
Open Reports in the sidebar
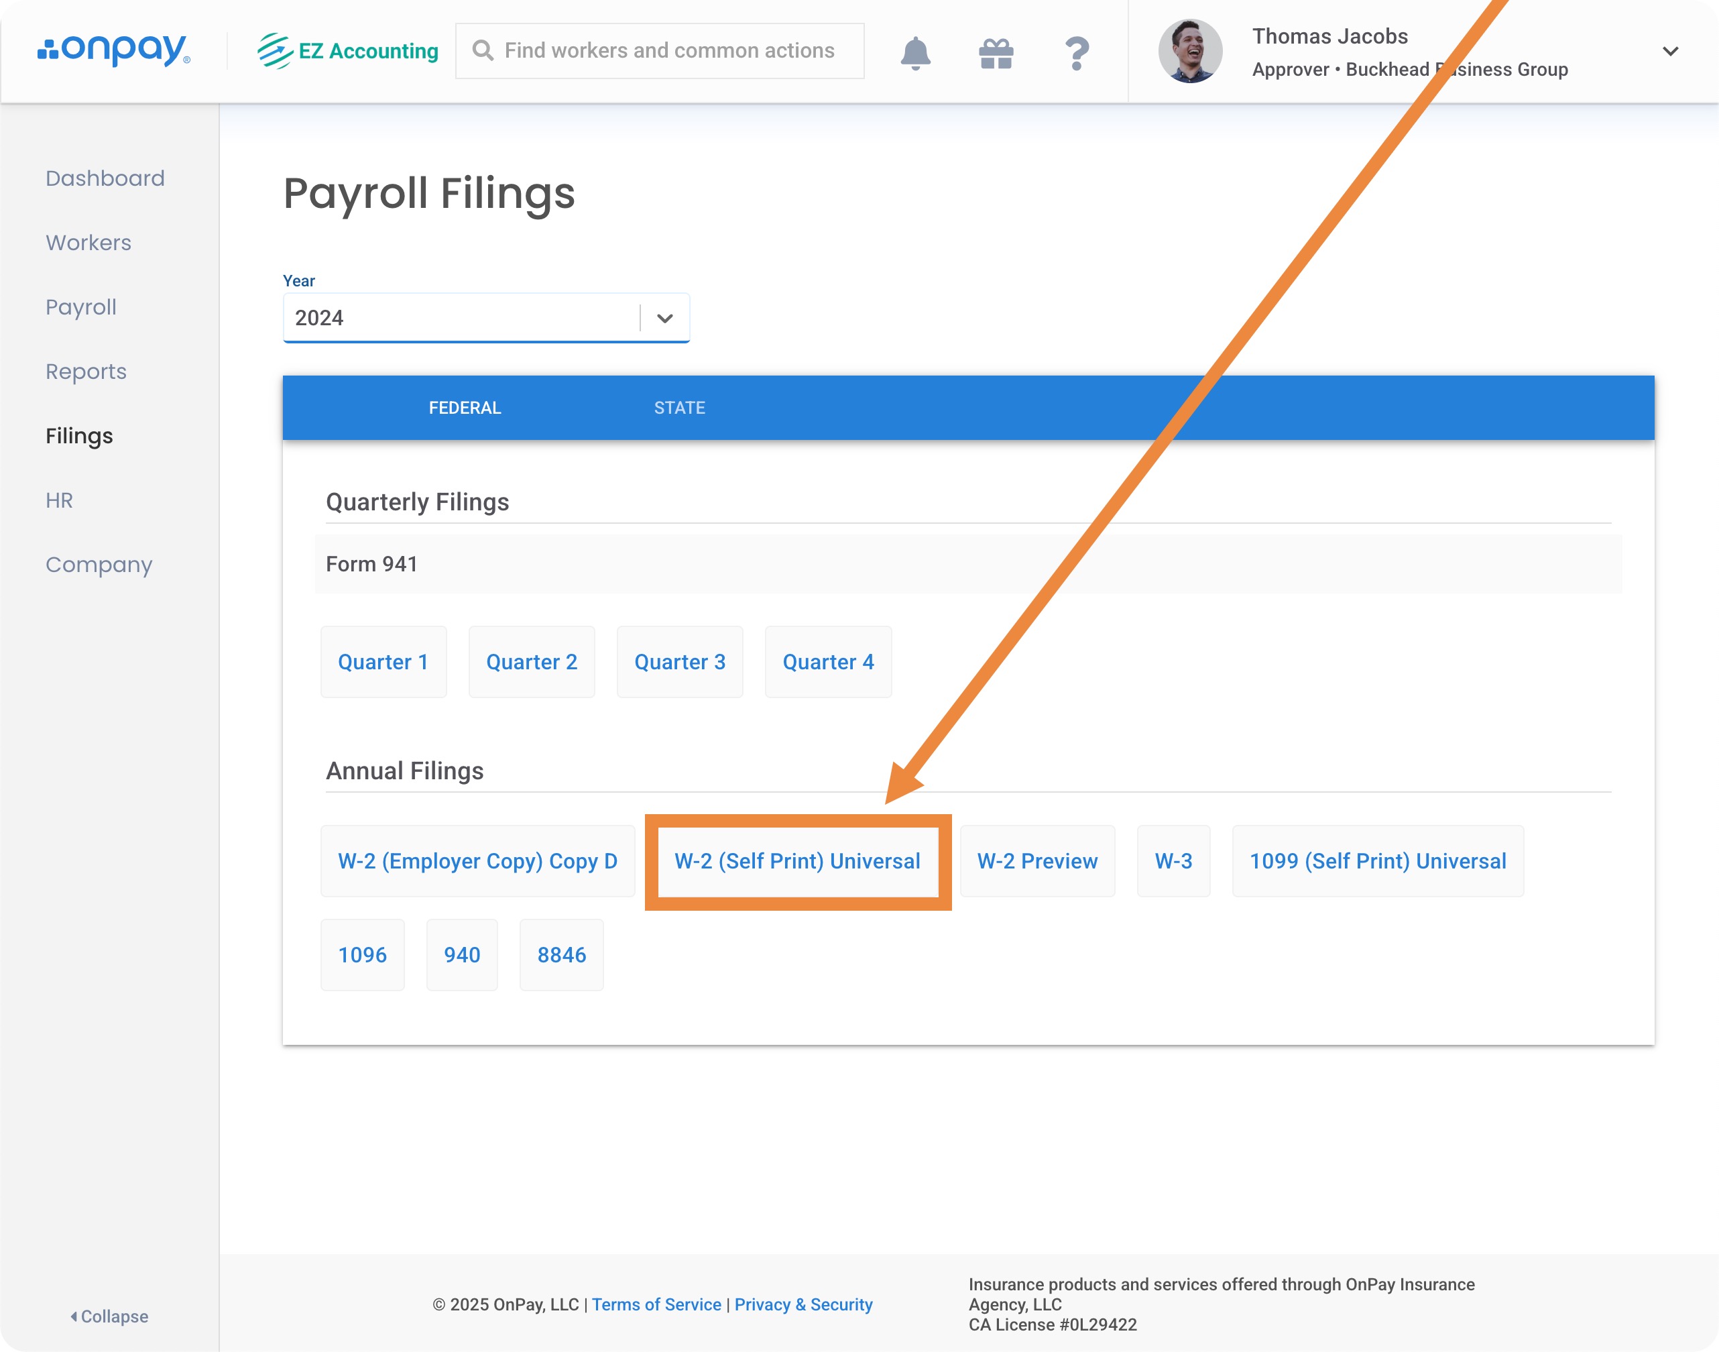click(x=85, y=372)
